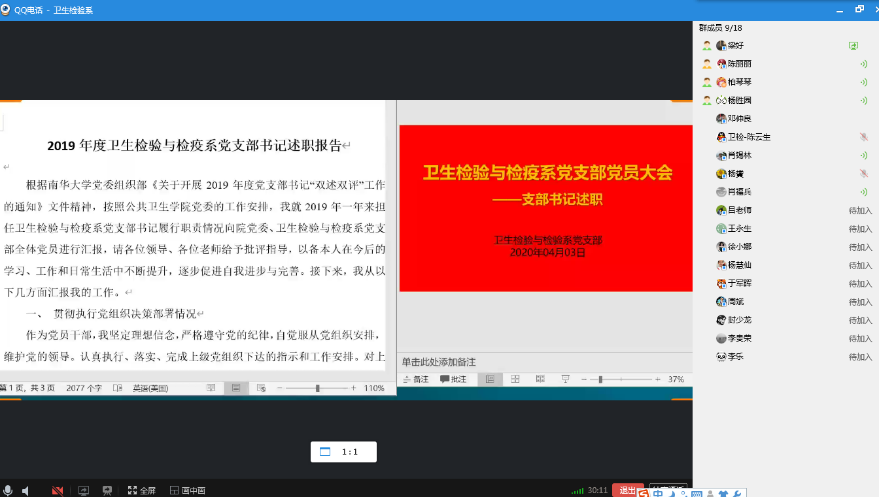Viewport: 879px width, 497px height.
Task: Open the 批注 comments pane
Action: (x=453, y=379)
